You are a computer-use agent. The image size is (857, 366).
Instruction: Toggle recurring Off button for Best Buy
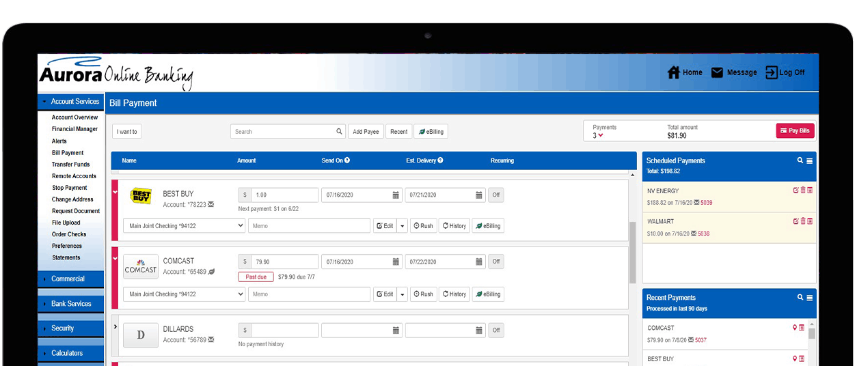[496, 195]
